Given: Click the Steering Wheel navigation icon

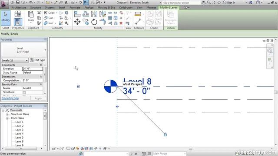Looking at the screenshot, I should (269, 51).
